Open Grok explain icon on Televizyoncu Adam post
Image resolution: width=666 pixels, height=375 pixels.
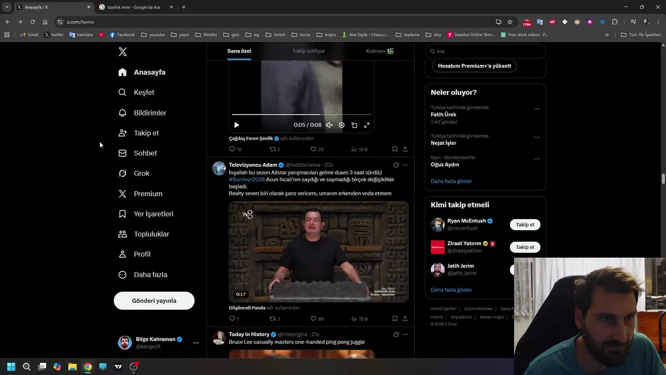pos(396,165)
